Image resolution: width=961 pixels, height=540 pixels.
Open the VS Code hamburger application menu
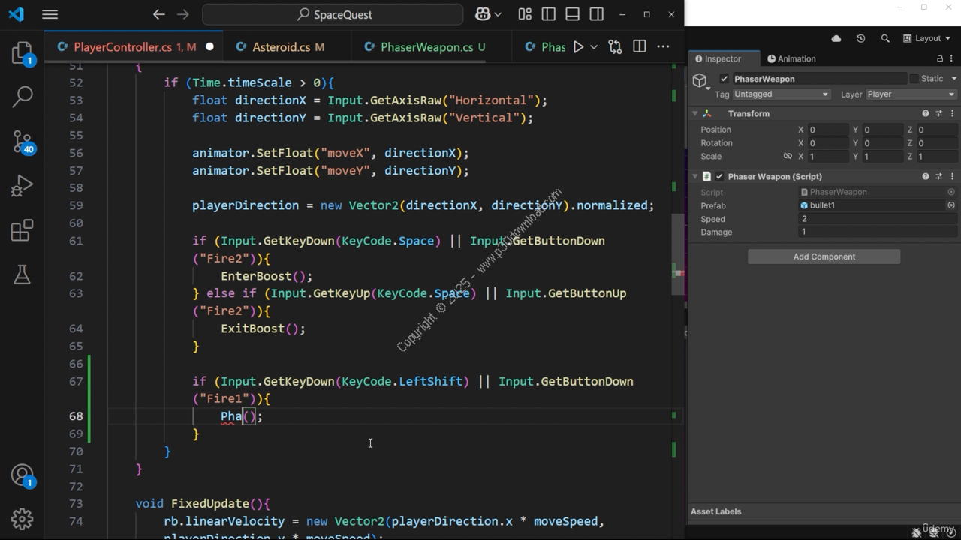tap(50, 14)
